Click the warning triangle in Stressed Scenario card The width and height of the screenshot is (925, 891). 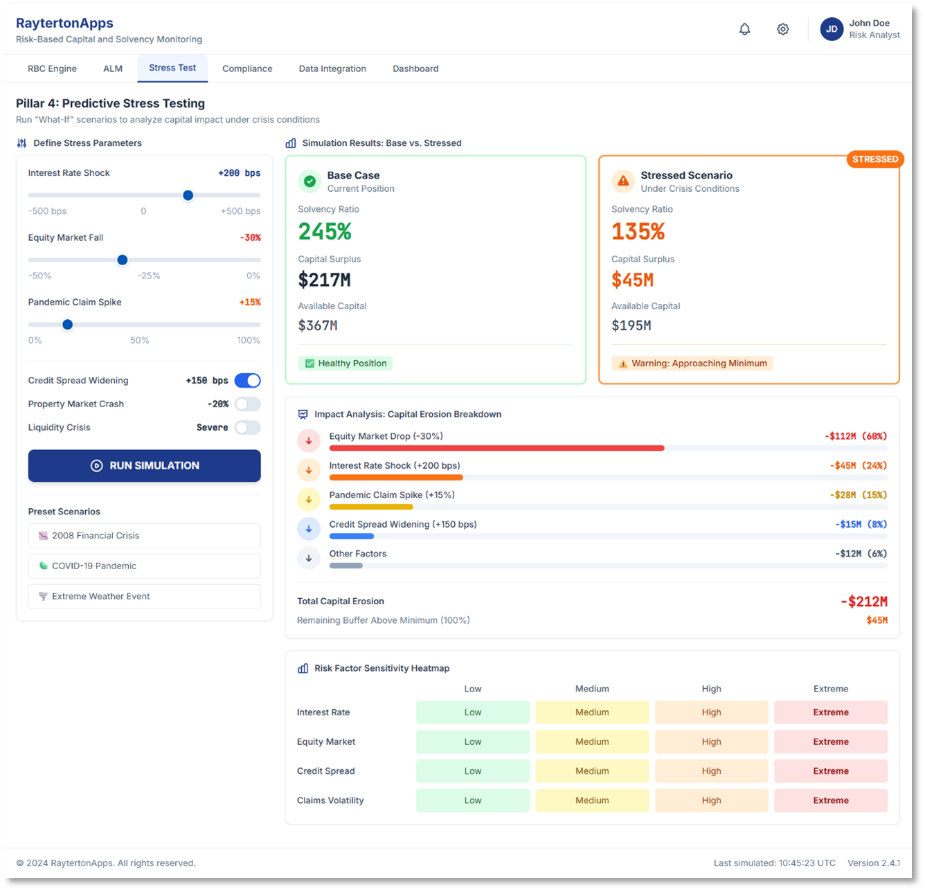pyautogui.click(x=623, y=181)
